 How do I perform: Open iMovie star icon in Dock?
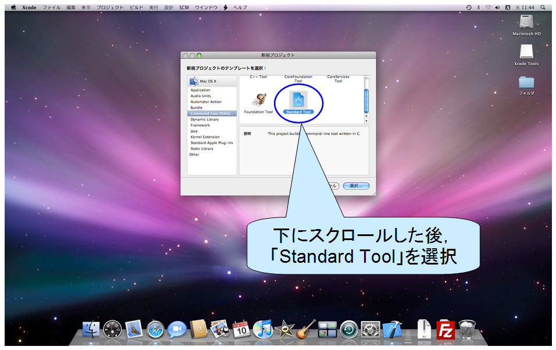(284, 330)
